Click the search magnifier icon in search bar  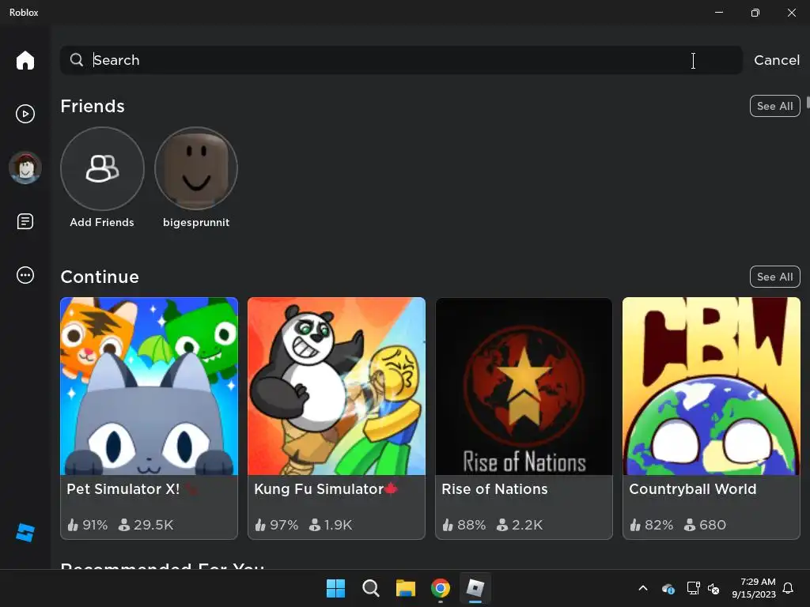(x=77, y=60)
